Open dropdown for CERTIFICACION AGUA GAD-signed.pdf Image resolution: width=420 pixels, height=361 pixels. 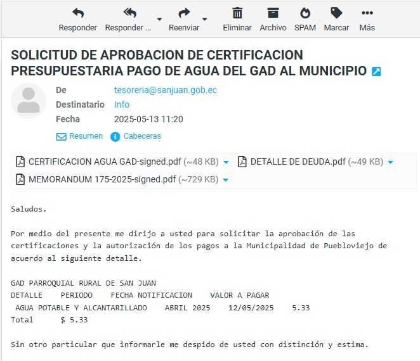[x=226, y=162]
